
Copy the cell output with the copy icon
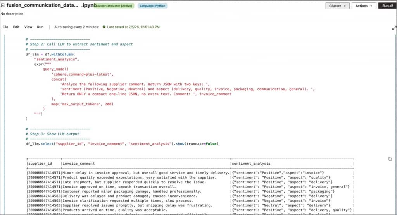click(390, 159)
